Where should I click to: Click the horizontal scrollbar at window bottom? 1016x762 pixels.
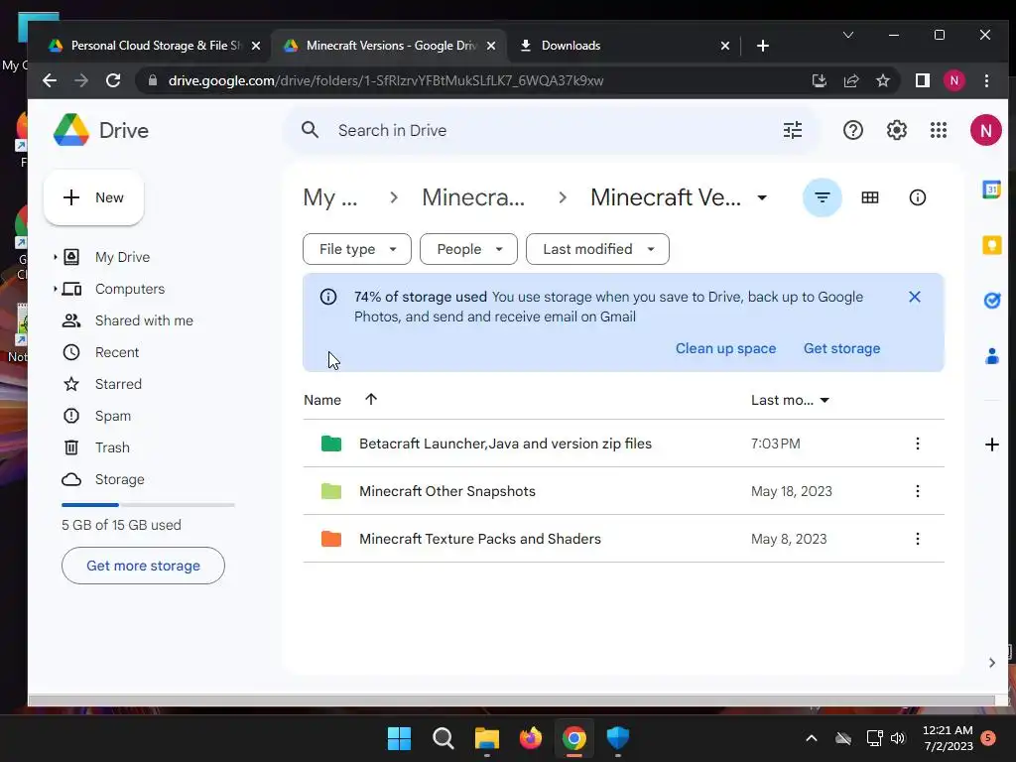[512, 700]
